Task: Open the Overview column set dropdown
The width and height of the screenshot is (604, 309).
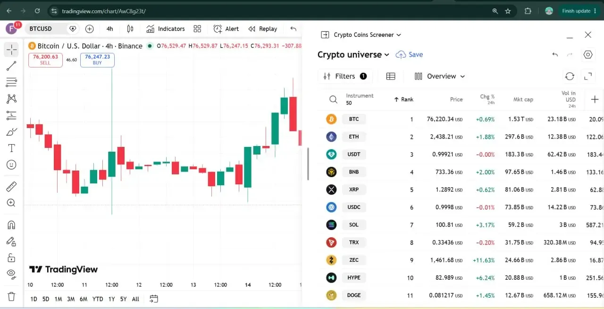Action: click(x=440, y=76)
